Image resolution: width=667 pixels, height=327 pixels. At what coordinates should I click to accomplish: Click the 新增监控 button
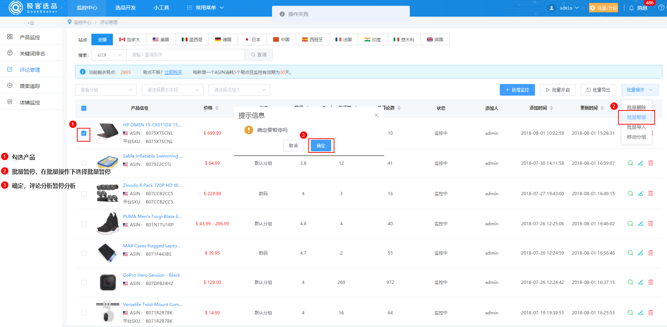point(517,90)
